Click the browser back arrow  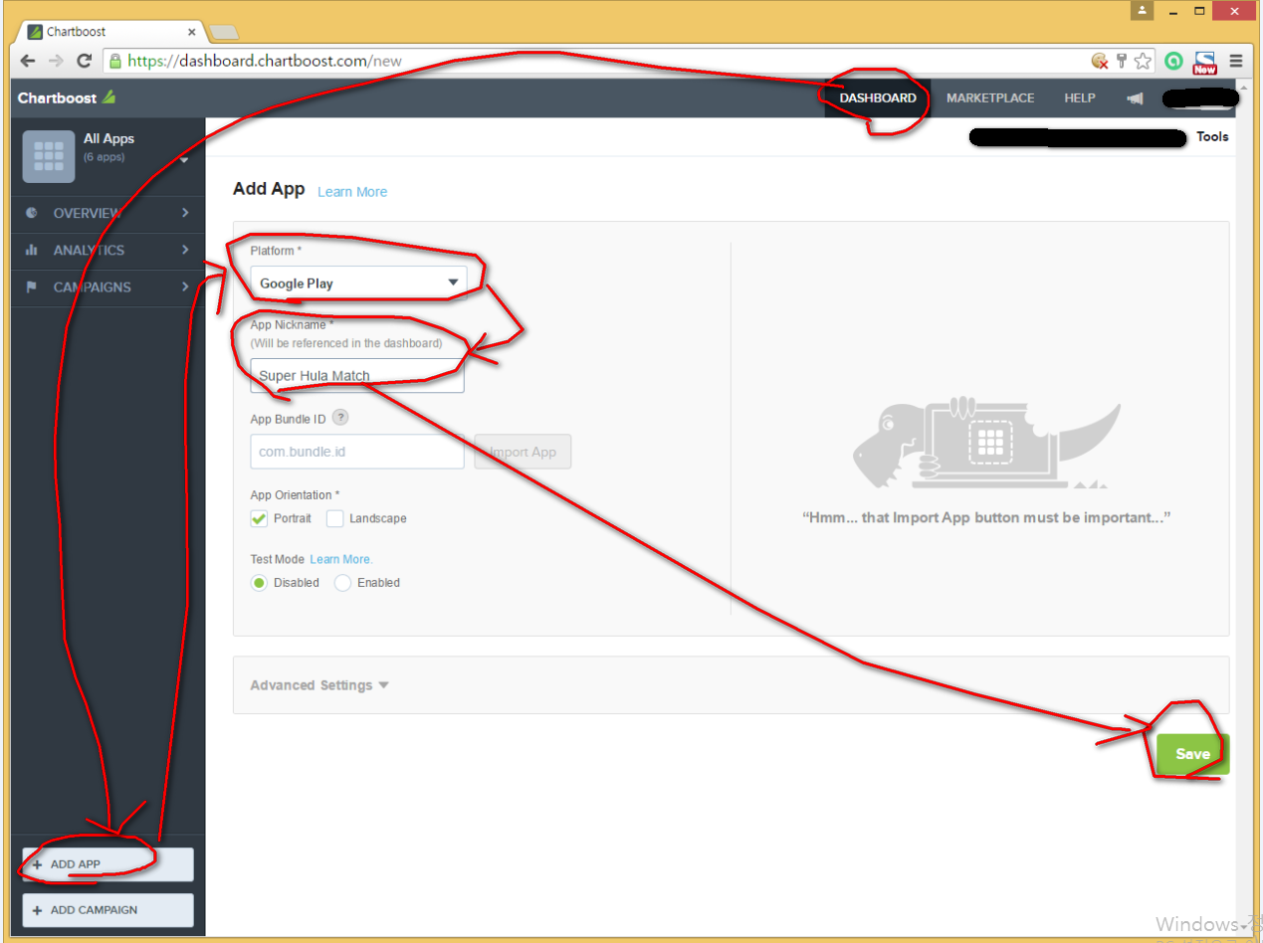(x=28, y=61)
